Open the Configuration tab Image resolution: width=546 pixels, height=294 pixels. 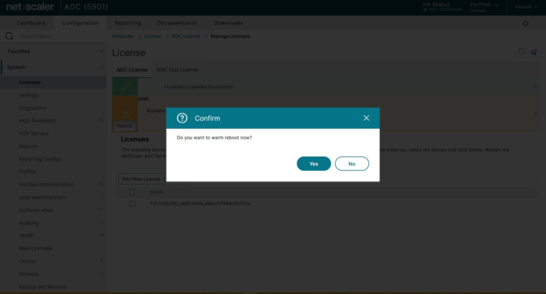[80, 23]
